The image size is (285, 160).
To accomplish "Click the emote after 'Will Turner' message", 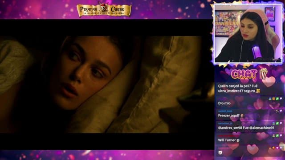I will 238,140.
